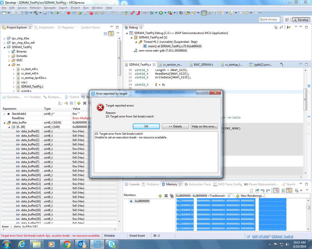Viewport: 312px width, 249px height.
Task: Click Add new expression green plus icon
Action: pos(79,103)
